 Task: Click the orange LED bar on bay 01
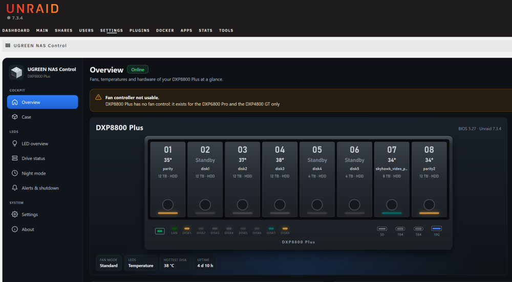[x=168, y=213]
